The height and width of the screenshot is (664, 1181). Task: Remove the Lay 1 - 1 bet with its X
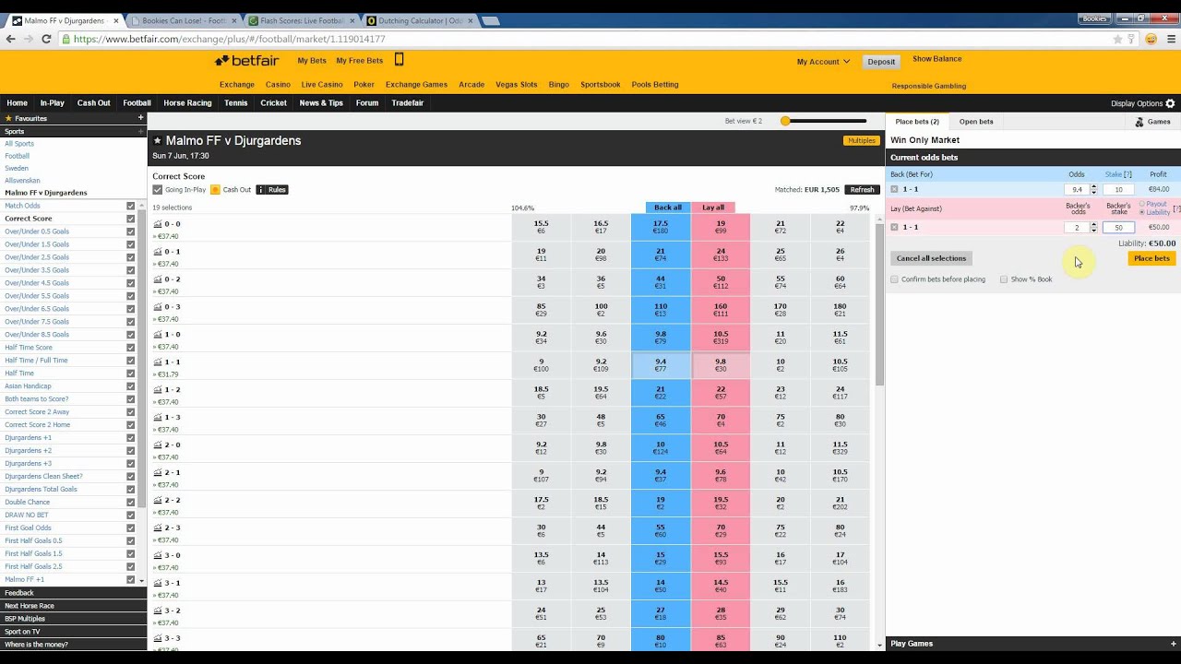pyautogui.click(x=894, y=227)
